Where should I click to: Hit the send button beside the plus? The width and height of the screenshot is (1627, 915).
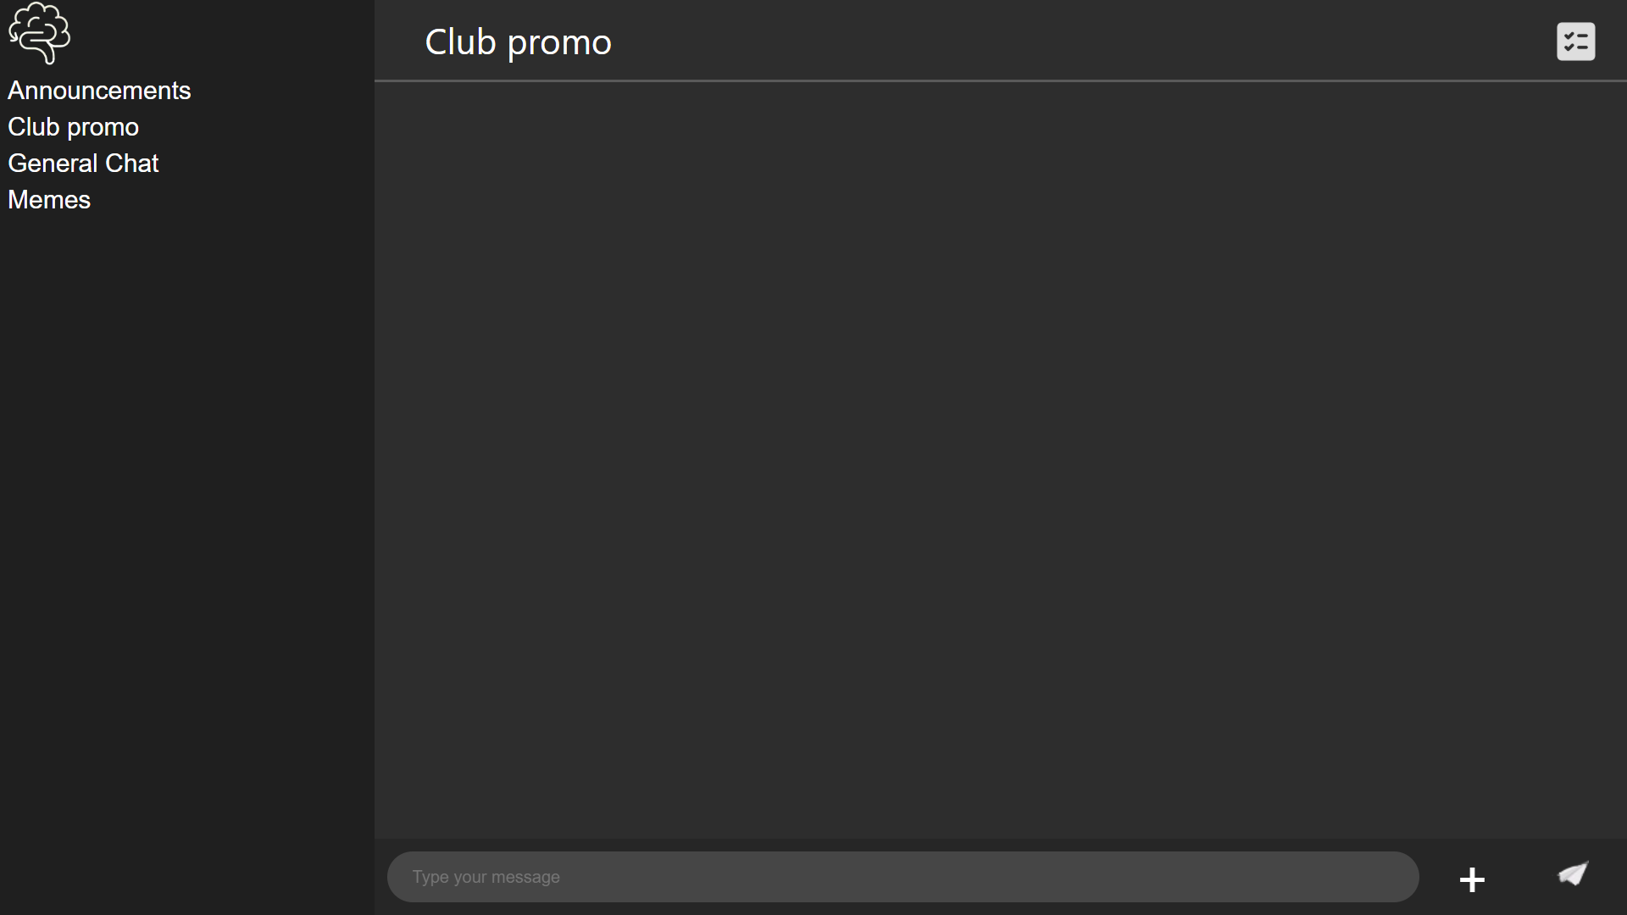[x=1573, y=873]
